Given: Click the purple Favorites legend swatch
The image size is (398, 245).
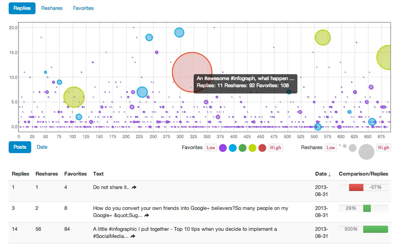Looking at the screenshot, I should (223, 148).
